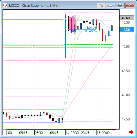This screenshot has width=137, height=138.
Task: Click the 05:15 time axis label
Action: point(23,133)
